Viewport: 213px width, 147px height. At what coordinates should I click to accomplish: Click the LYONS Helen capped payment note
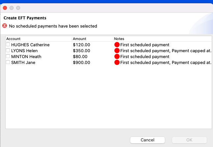point(166,51)
